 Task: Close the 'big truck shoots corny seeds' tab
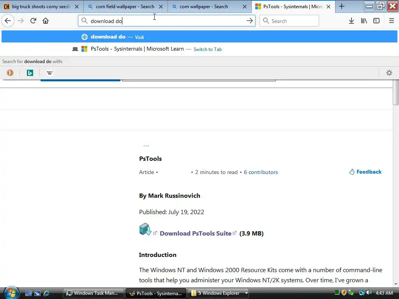(77, 7)
